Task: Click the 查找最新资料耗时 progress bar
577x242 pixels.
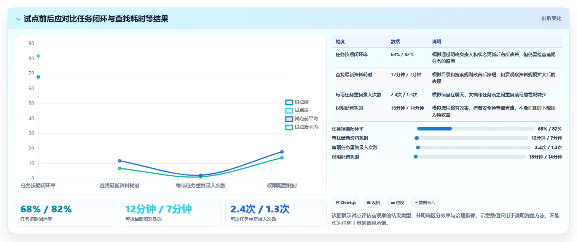Action: click(471, 138)
